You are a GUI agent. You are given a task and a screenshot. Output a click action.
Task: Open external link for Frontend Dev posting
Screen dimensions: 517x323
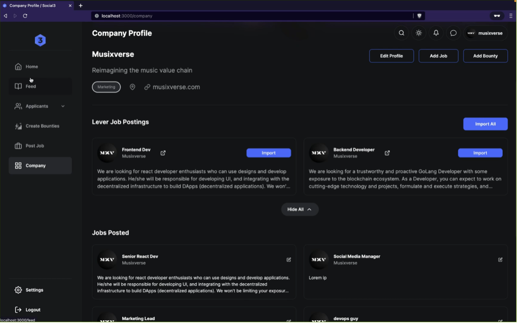163,153
